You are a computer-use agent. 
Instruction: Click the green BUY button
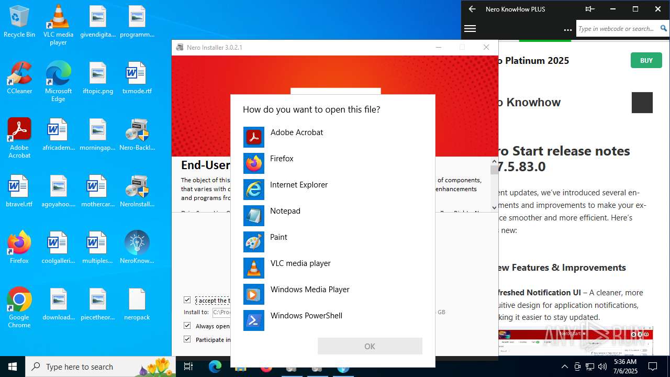tap(646, 60)
